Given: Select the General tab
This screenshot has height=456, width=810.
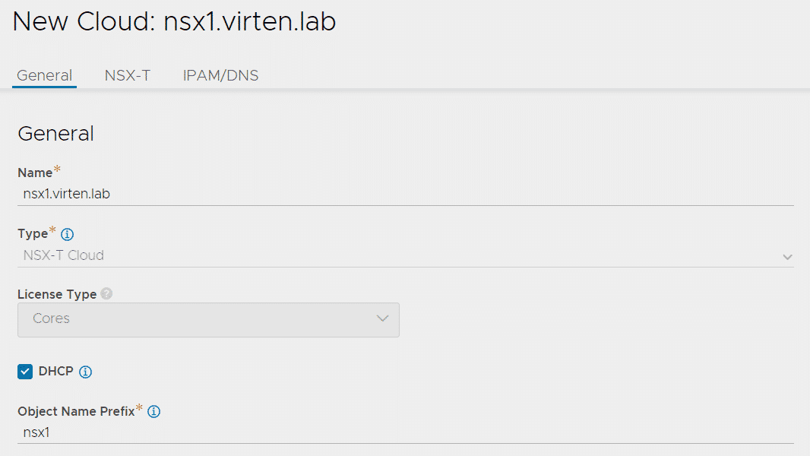Looking at the screenshot, I should pos(44,76).
